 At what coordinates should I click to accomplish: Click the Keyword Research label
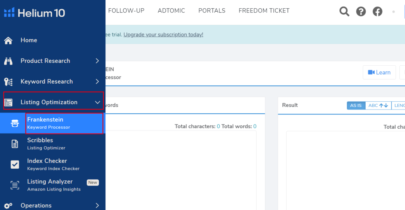click(46, 82)
